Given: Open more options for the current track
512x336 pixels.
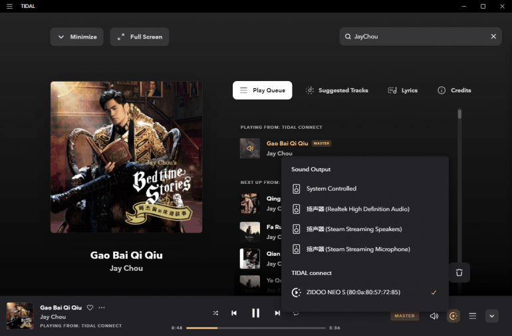Looking at the screenshot, I should coord(102,307).
